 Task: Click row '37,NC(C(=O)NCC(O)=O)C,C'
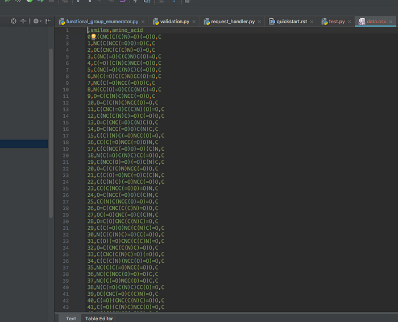pyautogui.click(x=123, y=281)
